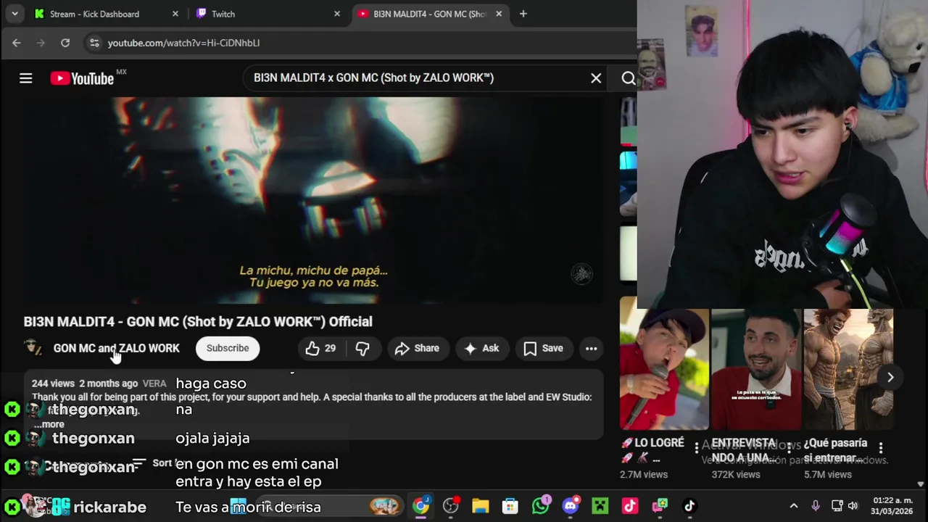Save the video to a playlist
928x522 pixels.
pyautogui.click(x=544, y=348)
